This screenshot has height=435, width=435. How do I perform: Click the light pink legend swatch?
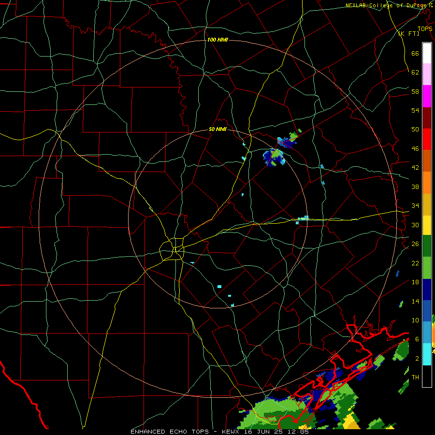pos(427,74)
